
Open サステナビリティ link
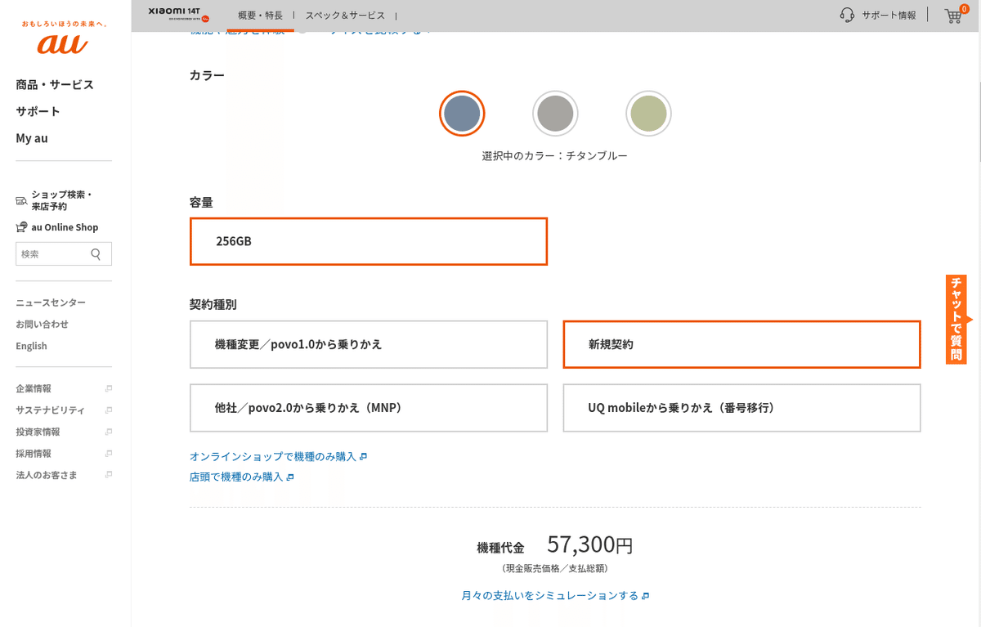pyautogui.click(x=50, y=410)
